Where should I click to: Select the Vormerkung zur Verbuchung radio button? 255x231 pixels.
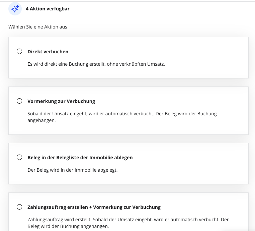point(19,101)
